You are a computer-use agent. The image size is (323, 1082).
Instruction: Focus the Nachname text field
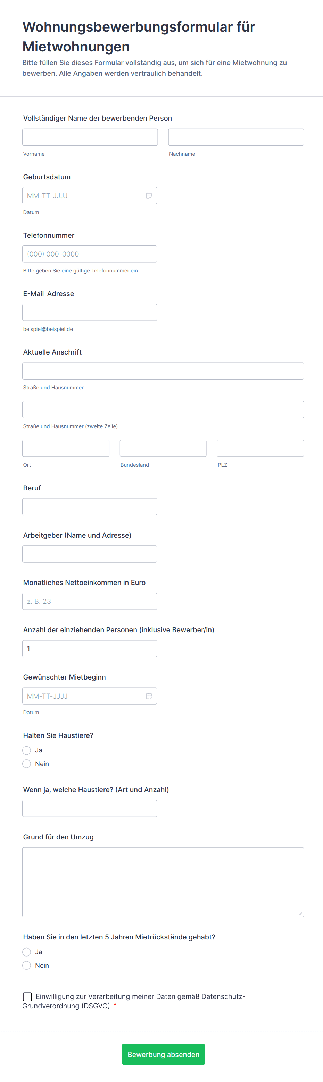tap(236, 137)
